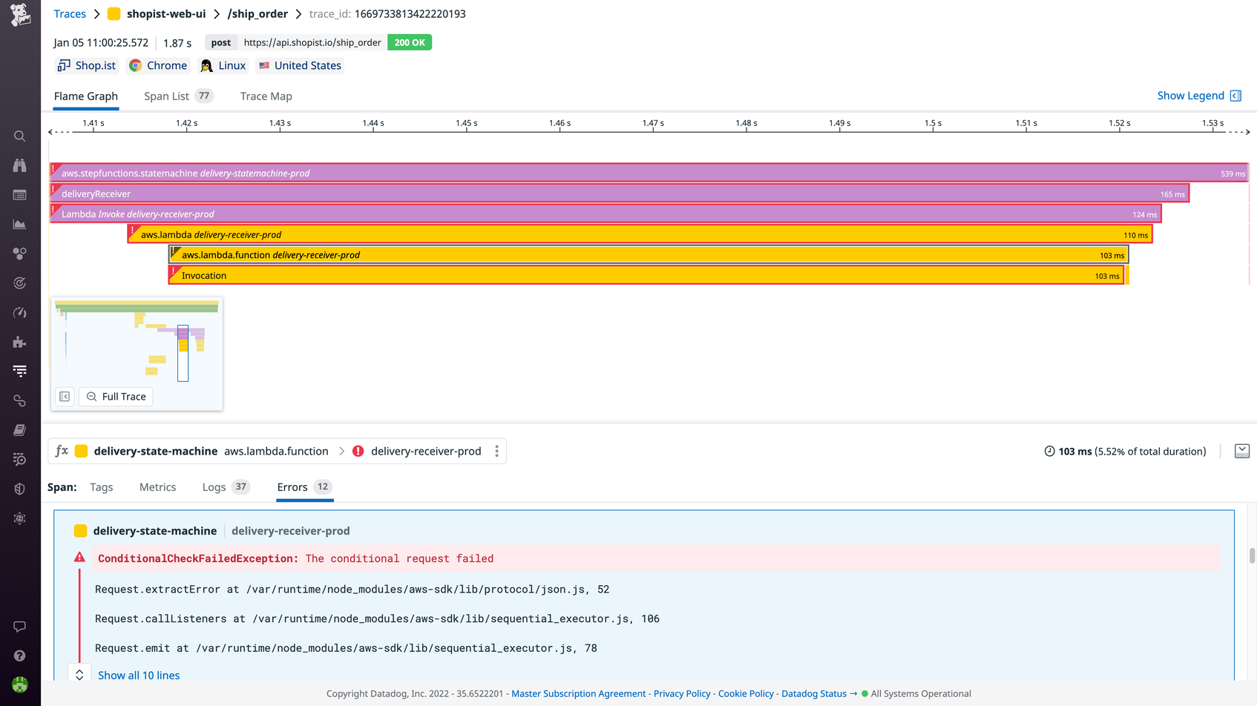Switch to the Trace Map tab
The width and height of the screenshot is (1257, 706).
(x=266, y=96)
